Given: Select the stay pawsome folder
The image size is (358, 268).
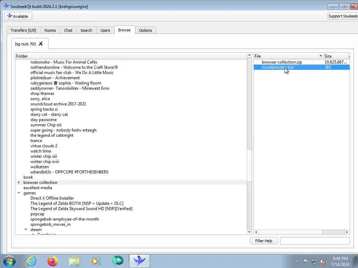Looking at the screenshot, I should (x=43, y=120).
